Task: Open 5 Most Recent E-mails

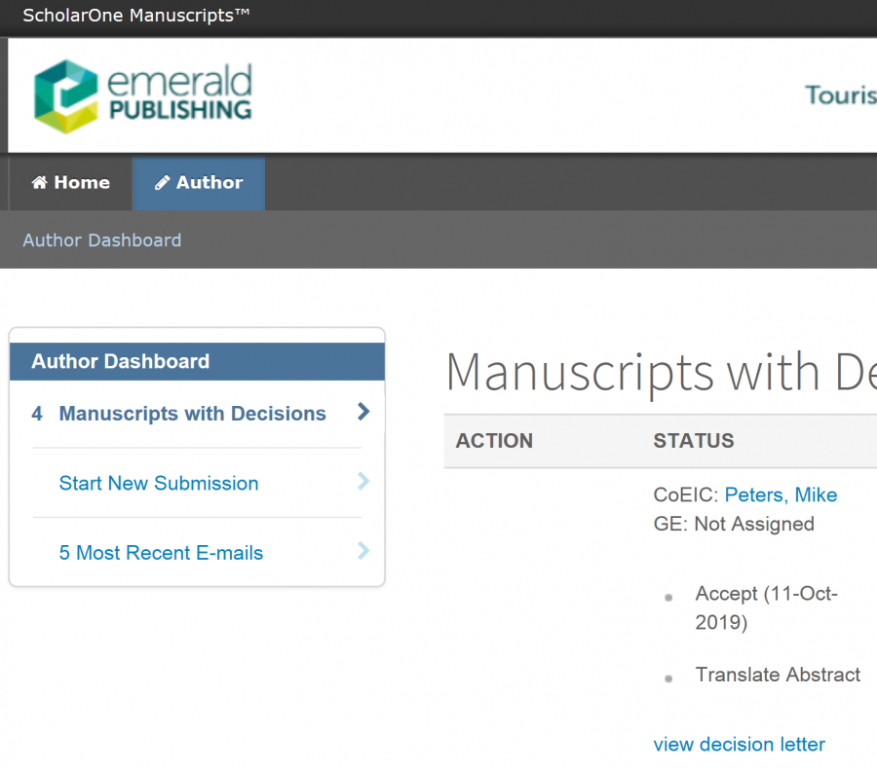Action: [x=161, y=553]
